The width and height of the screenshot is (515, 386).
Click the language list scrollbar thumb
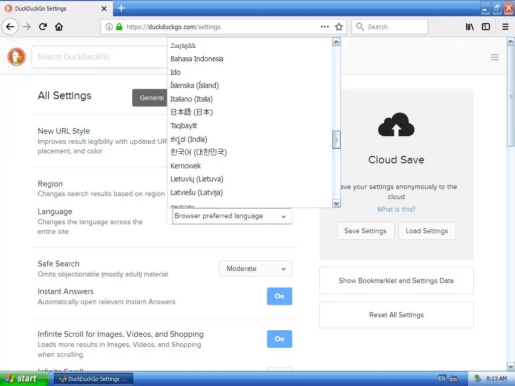[336, 140]
